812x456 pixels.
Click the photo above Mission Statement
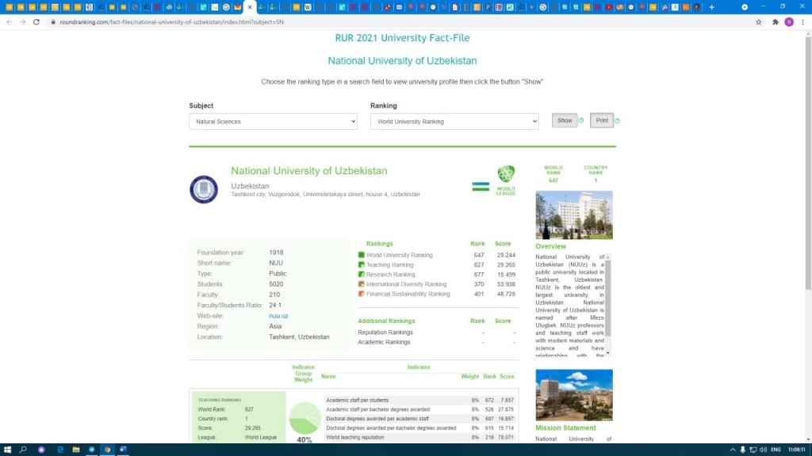574,395
